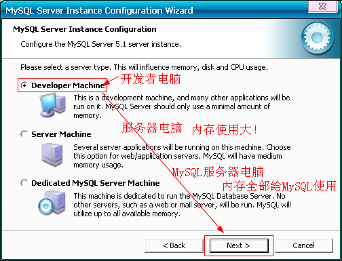The image size is (342, 261).
Task: Click 'Configure the MySQL Server 5.1' subtitle
Action: (x=100, y=44)
